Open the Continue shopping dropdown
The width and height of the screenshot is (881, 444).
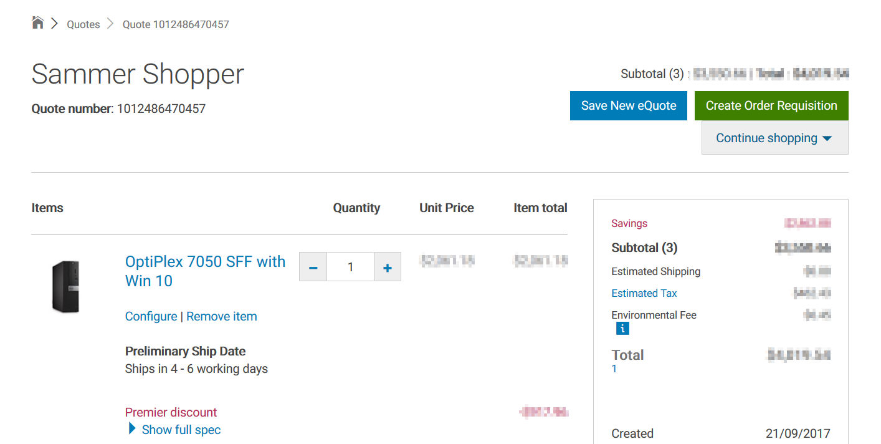(774, 138)
